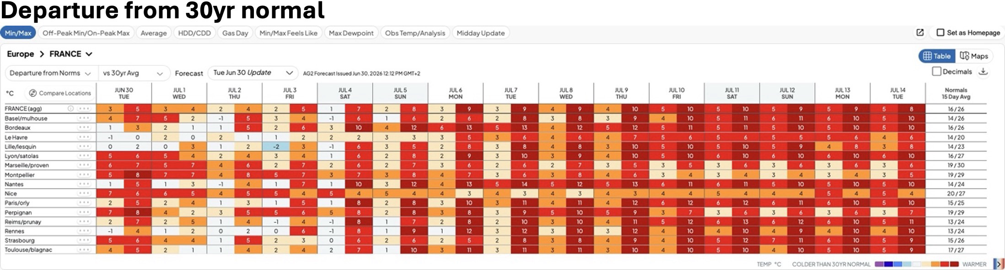Enable the Set as Homepage checkbox
The image size is (1005, 270).
coord(941,32)
